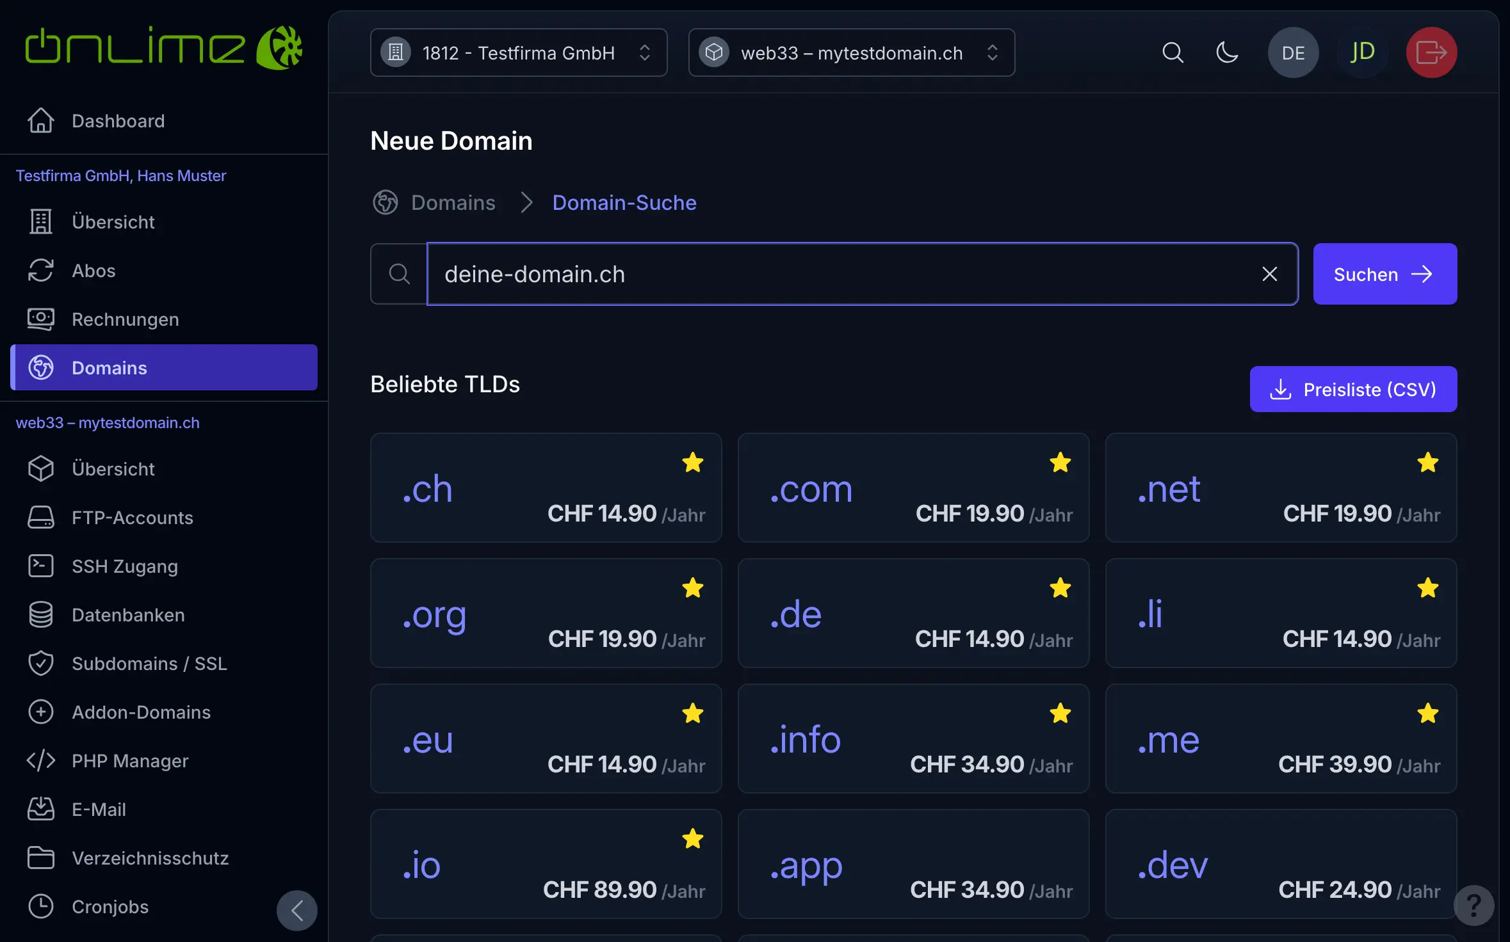
Task: Expand web33 – mytestdomain.ch selector
Action: coord(851,52)
